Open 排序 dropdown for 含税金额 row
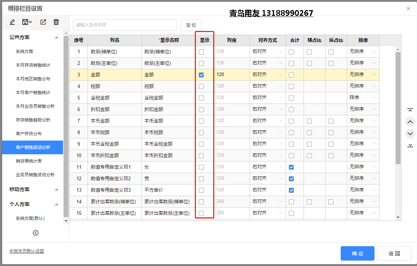The image size is (417, 266). (x=362, y=98)
